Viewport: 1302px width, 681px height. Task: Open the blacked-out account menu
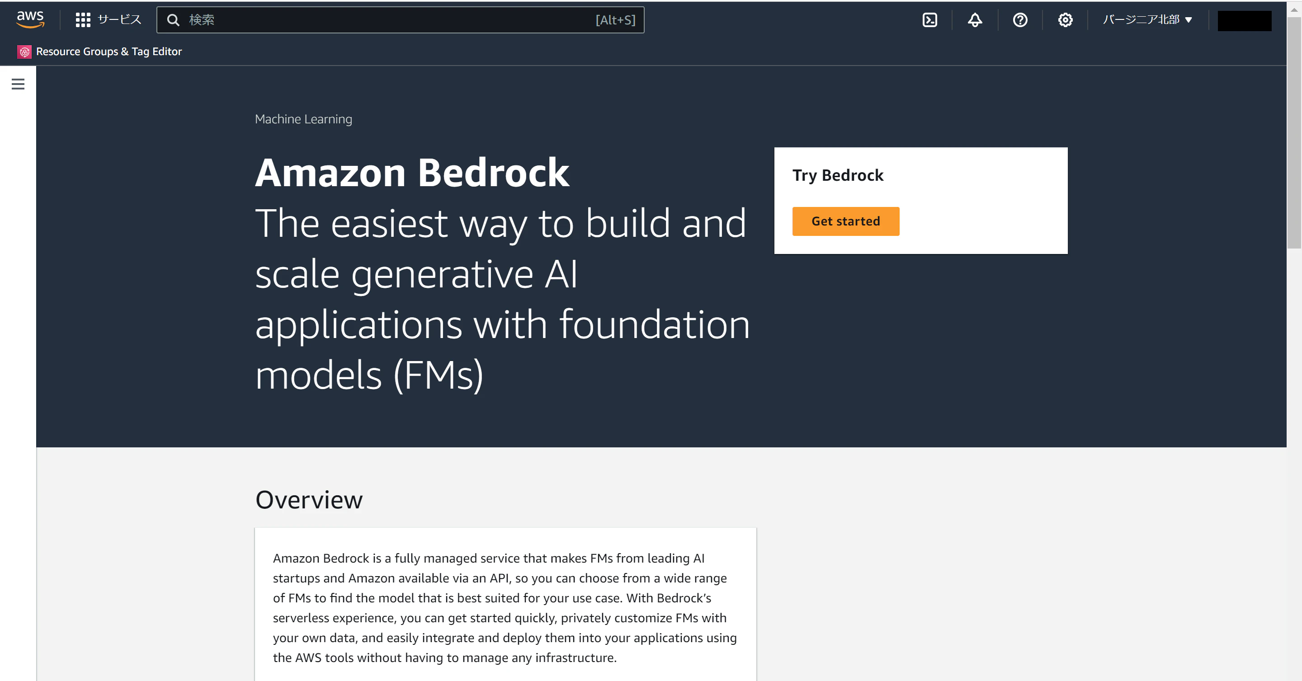(1245, 21)
